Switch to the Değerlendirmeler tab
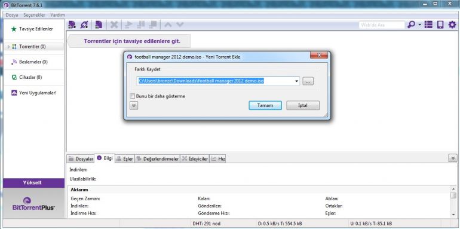 [x=157, y=159]
